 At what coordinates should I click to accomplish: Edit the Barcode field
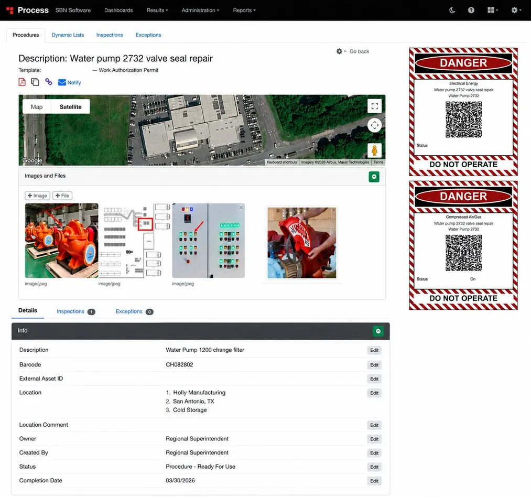(374, 365)
